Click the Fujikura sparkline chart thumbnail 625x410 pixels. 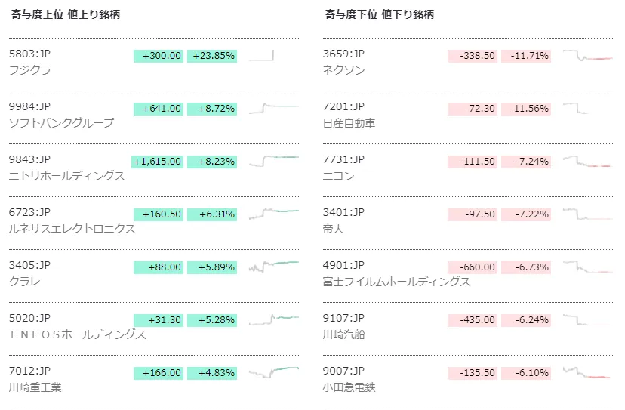pos(273,56)
